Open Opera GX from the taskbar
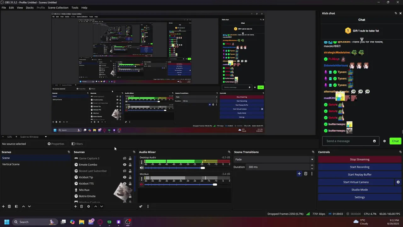This screenshot has width=403, height=227. click(x=100, y=222)
